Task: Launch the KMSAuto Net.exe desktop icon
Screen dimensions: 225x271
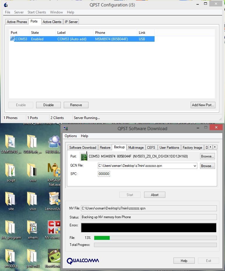Action: pyautogui.click(x=54, y=171)
